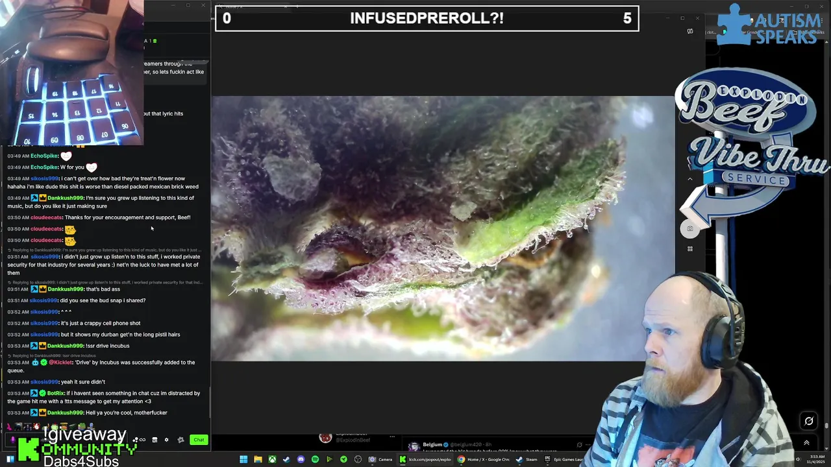The image size is (831, 467).
Task: Click username cloudeecats in the Thanks message
Action: [46, 217]
